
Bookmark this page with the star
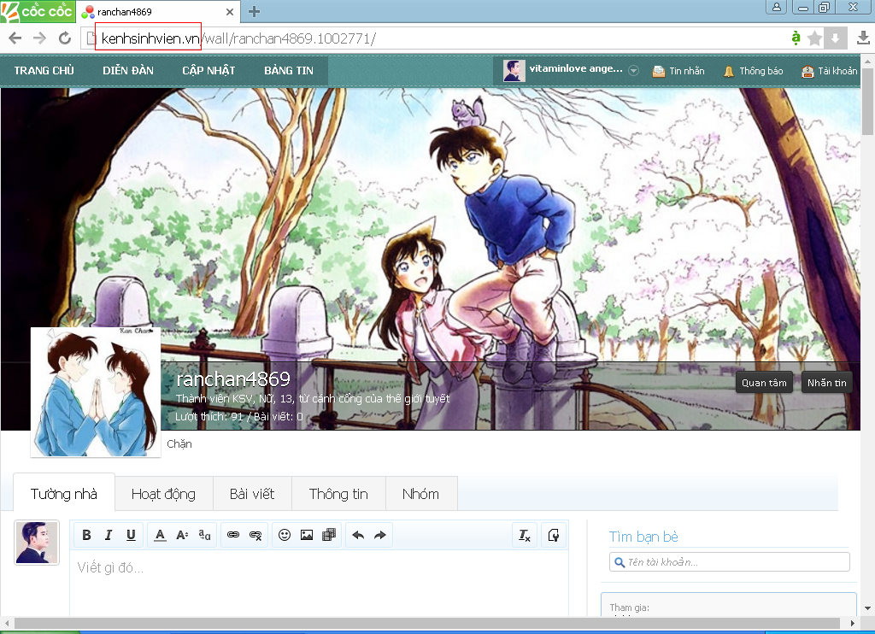point(814,38)
